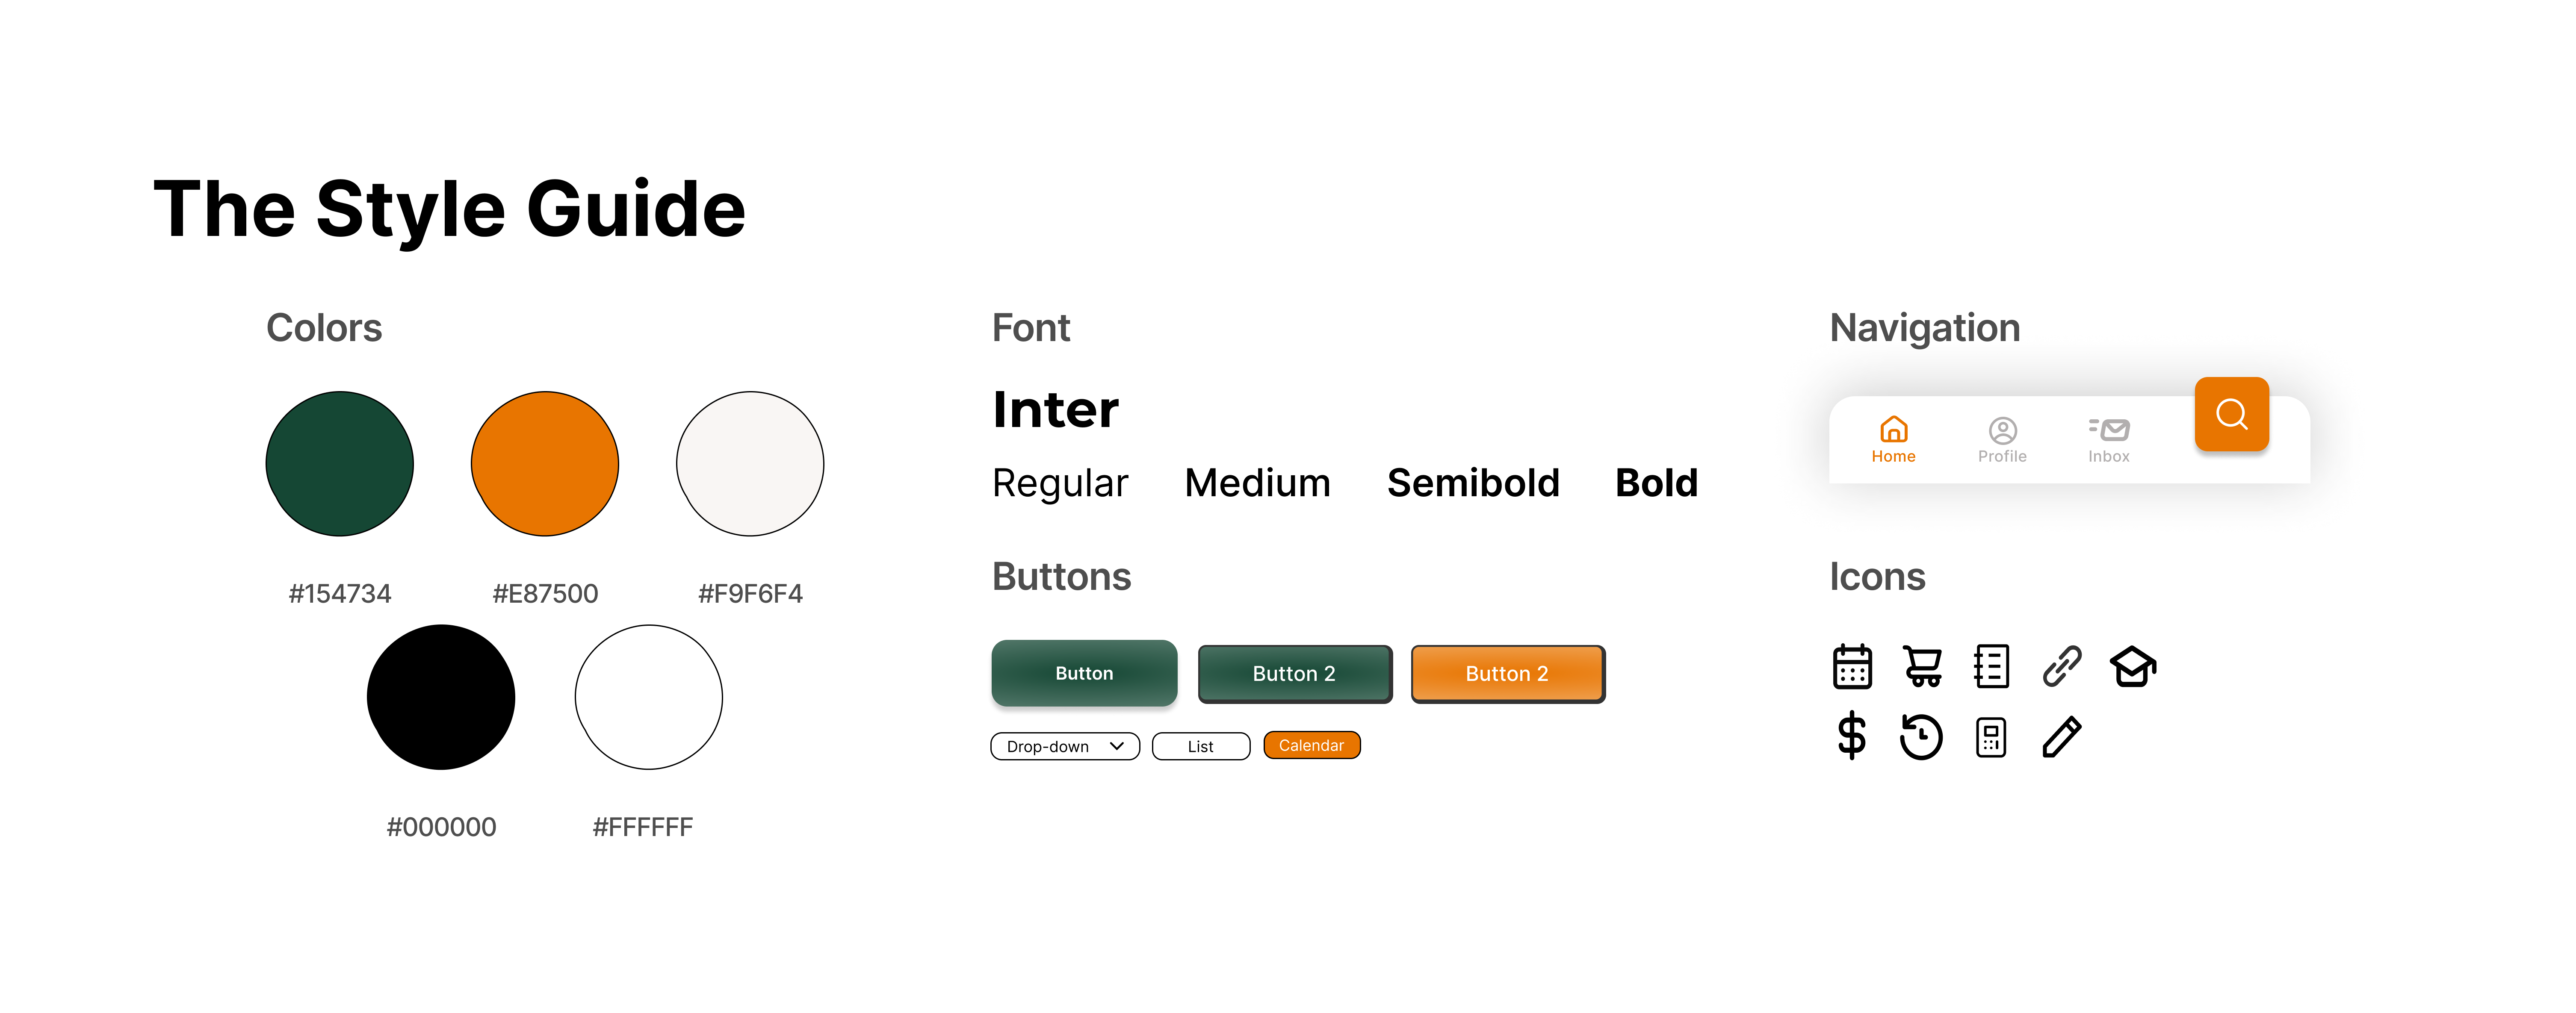Click the history clock icon

(x=1921, y=737)
